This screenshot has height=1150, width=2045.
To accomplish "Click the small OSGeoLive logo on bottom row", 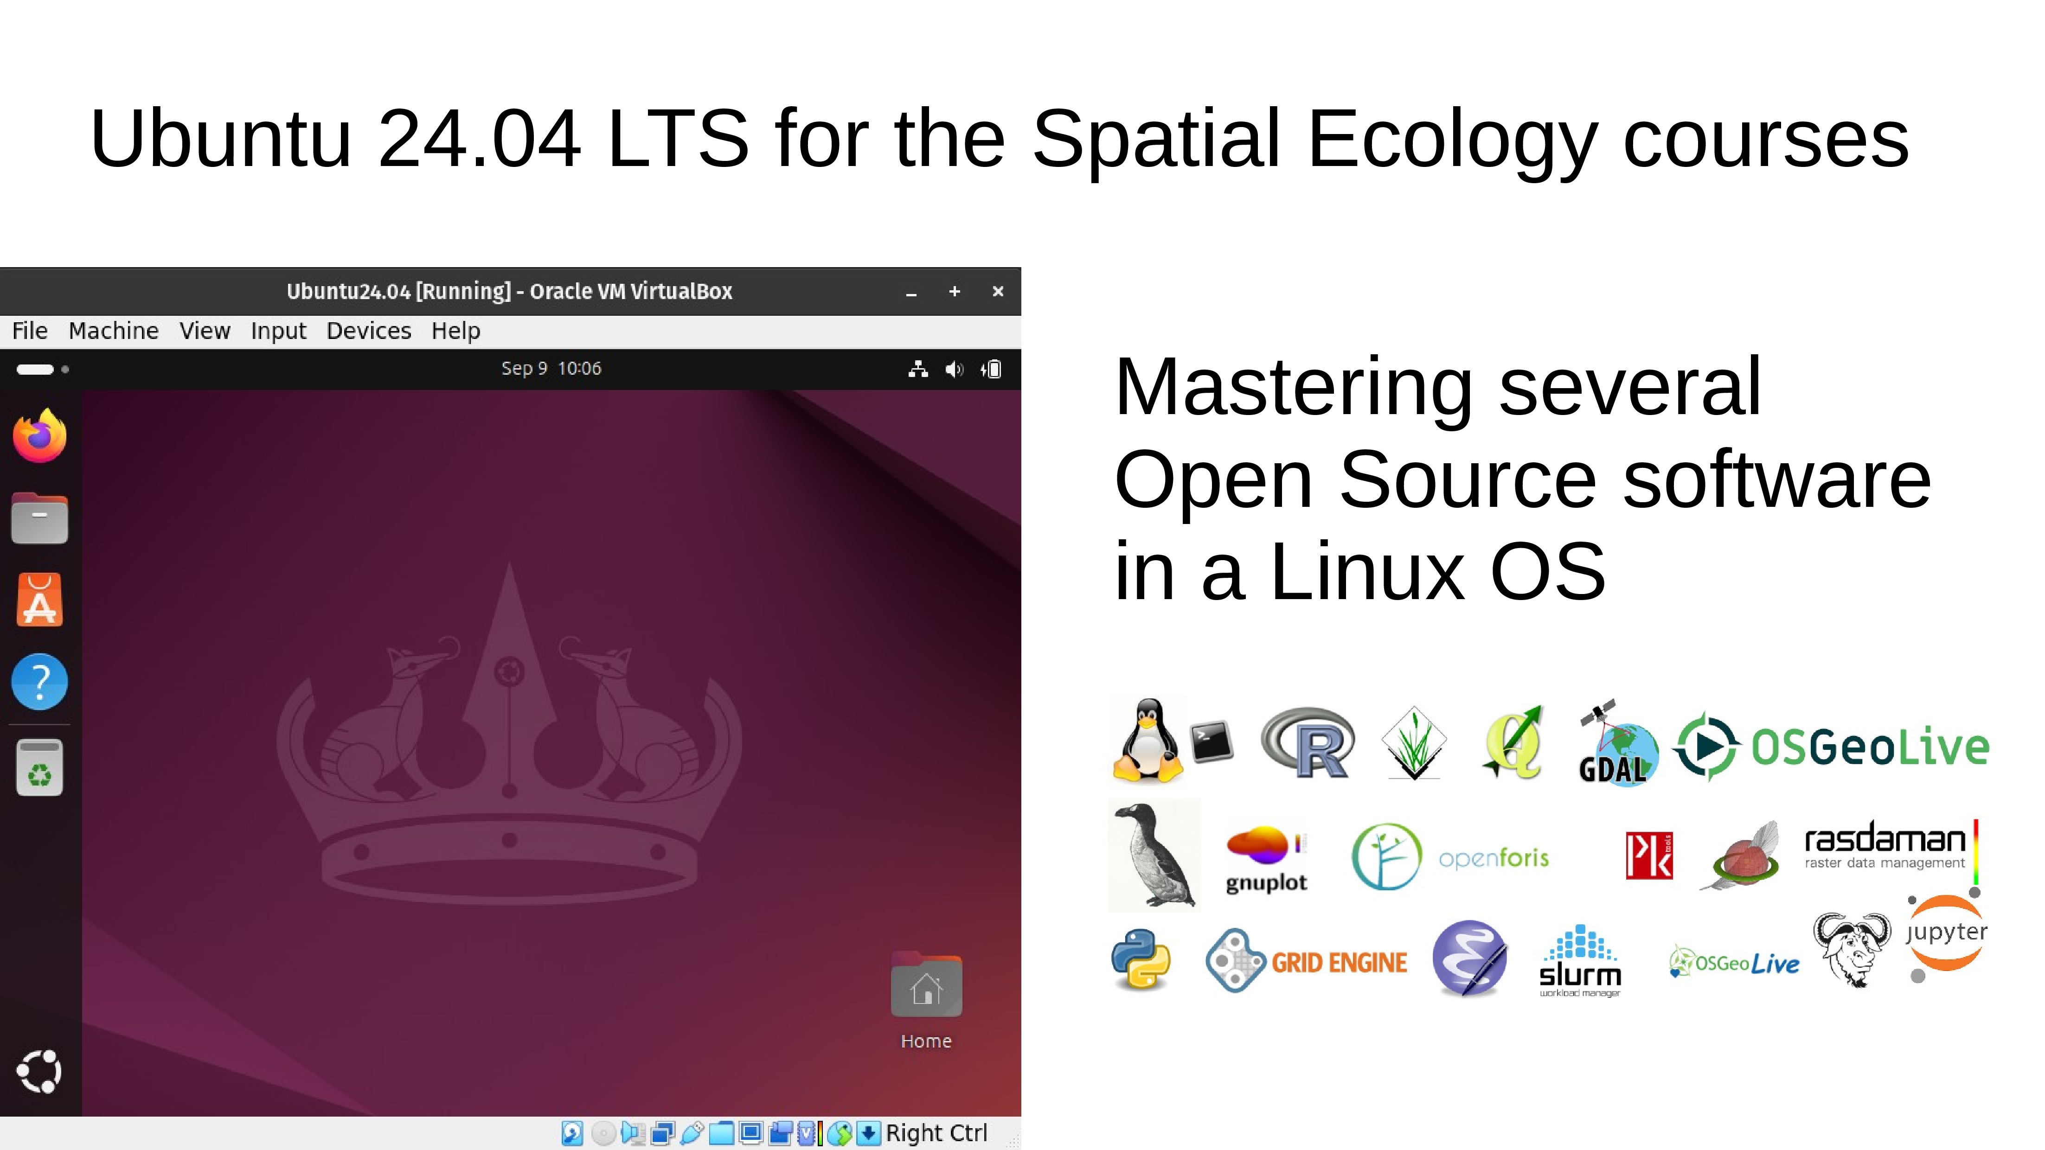I will (x=1734, y=963).
